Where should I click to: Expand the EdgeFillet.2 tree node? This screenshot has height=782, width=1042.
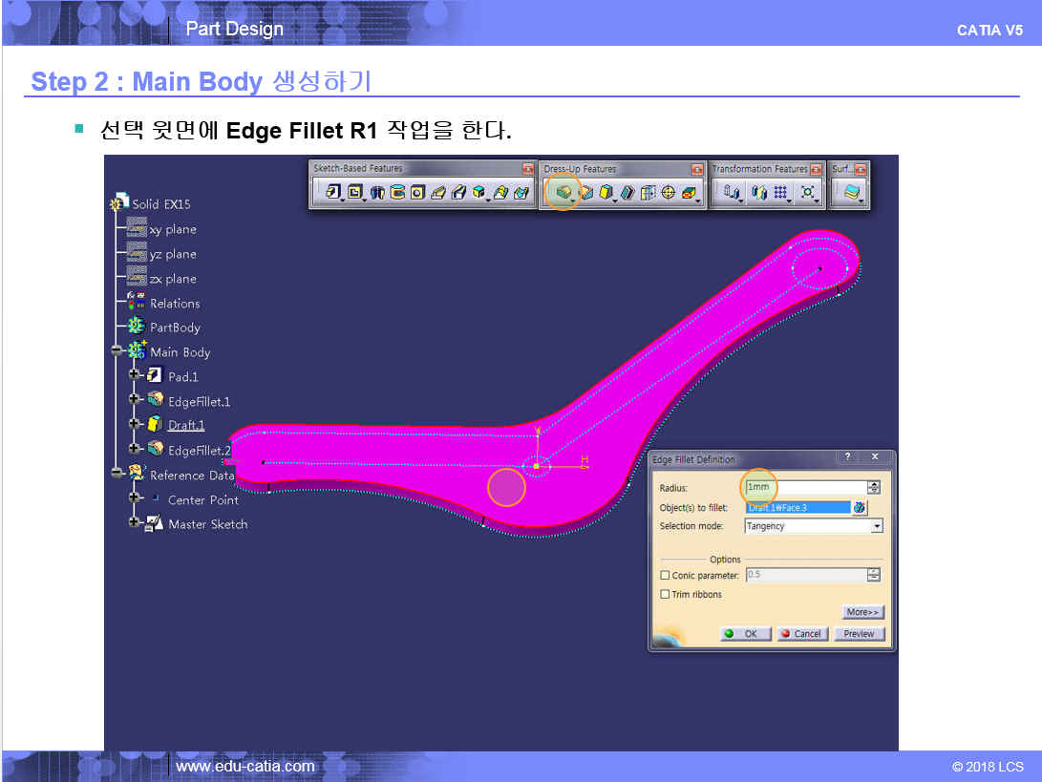(135, 449)
